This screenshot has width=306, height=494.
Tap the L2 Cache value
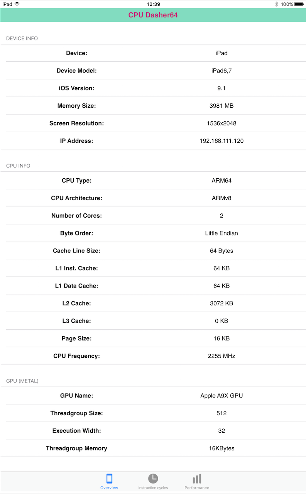pyautogui.click(x=221, y=303)
